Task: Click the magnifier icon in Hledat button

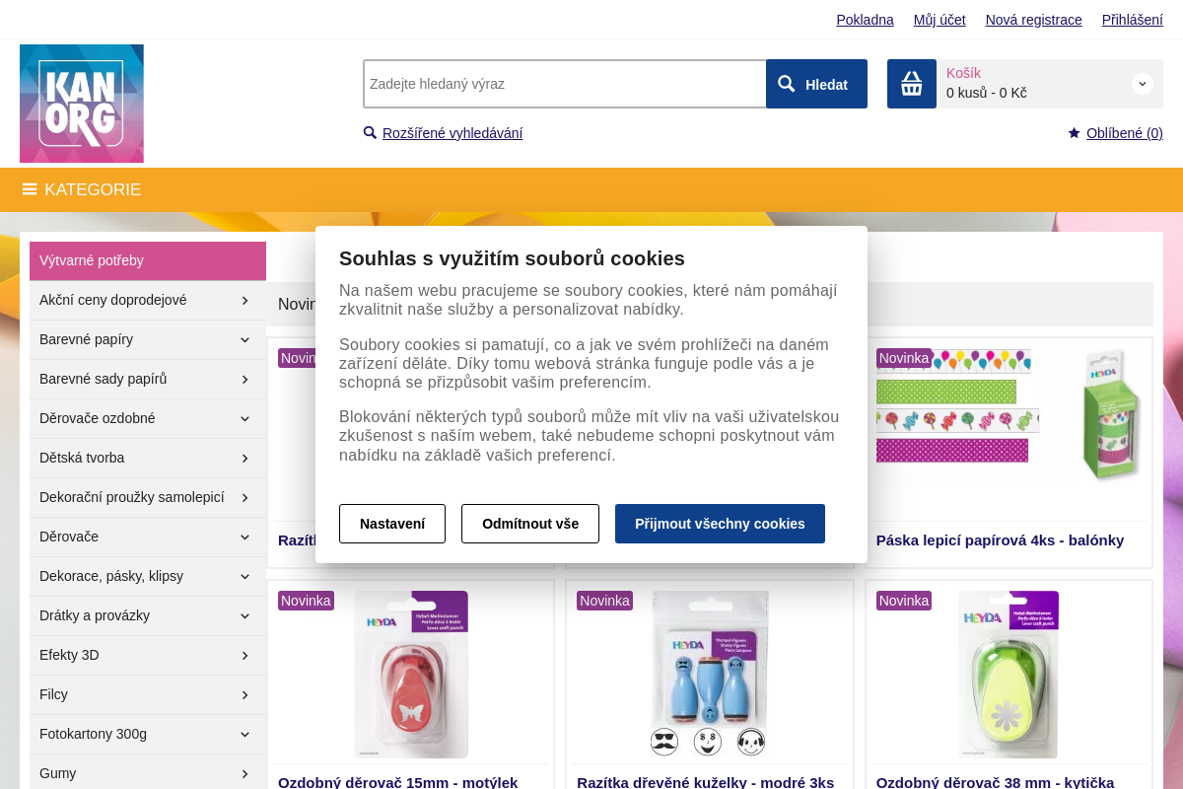Action: 787,84
